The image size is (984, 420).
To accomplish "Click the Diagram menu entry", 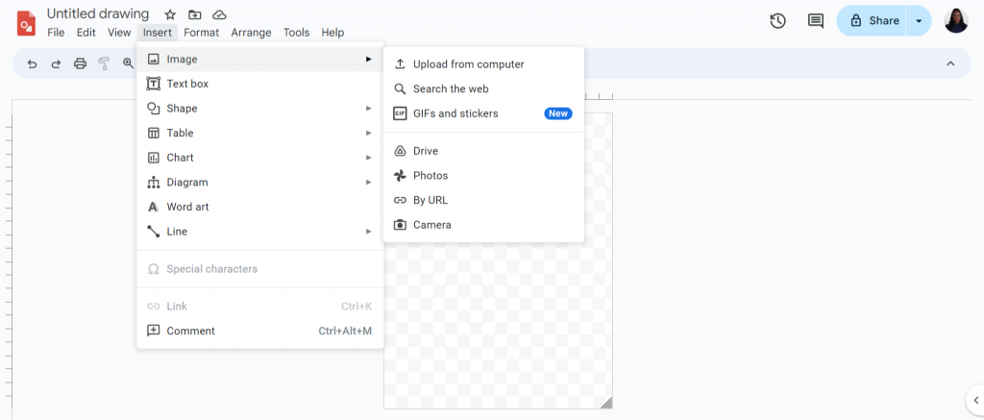I will coord(259,182).
